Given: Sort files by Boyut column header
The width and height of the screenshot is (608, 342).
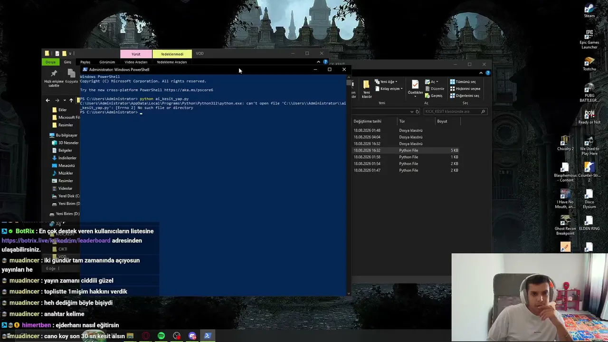Looking at the screenshot, I should point(442,121).
